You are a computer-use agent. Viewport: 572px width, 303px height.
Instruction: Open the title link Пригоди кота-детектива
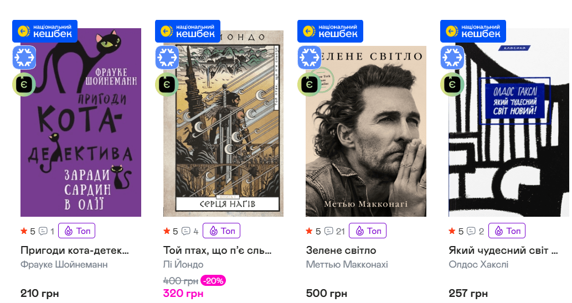click(x=74, y=250)
